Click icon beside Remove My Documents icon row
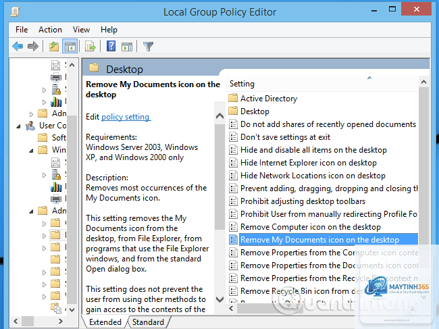The image size is (439, 329). (233, 240)
